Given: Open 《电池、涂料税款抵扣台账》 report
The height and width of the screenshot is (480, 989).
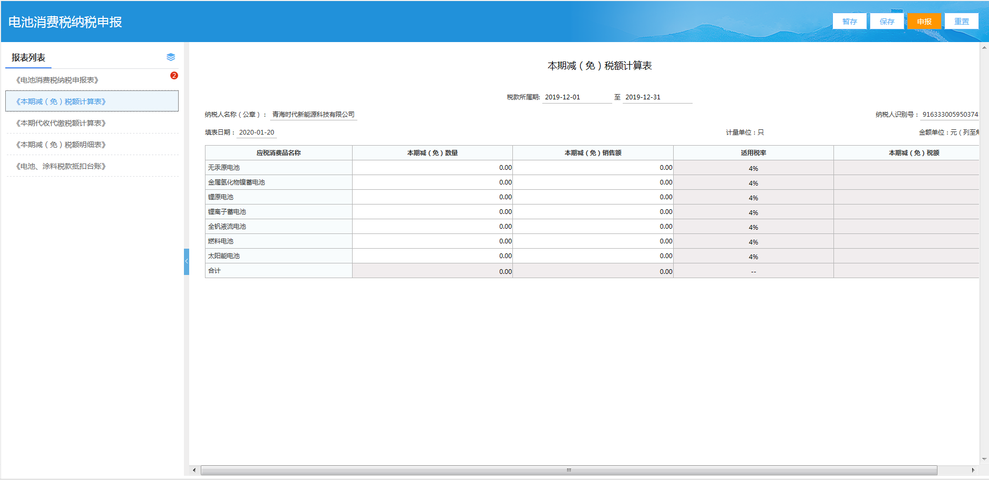Looking at the screenshot, I should coord(61,166).
